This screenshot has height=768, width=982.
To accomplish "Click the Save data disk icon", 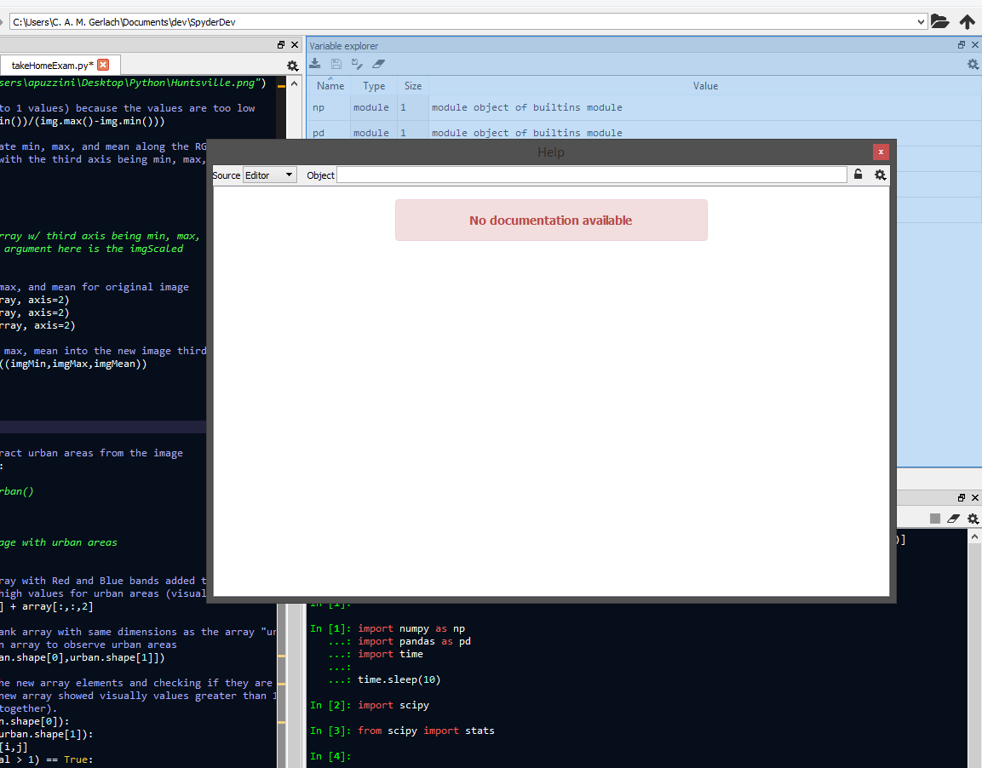I will (x=336, y=63).
